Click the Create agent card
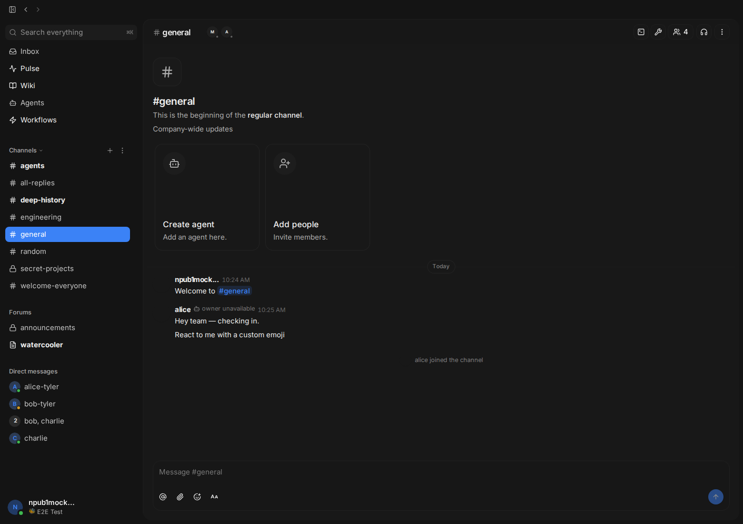 coord(207,197)
